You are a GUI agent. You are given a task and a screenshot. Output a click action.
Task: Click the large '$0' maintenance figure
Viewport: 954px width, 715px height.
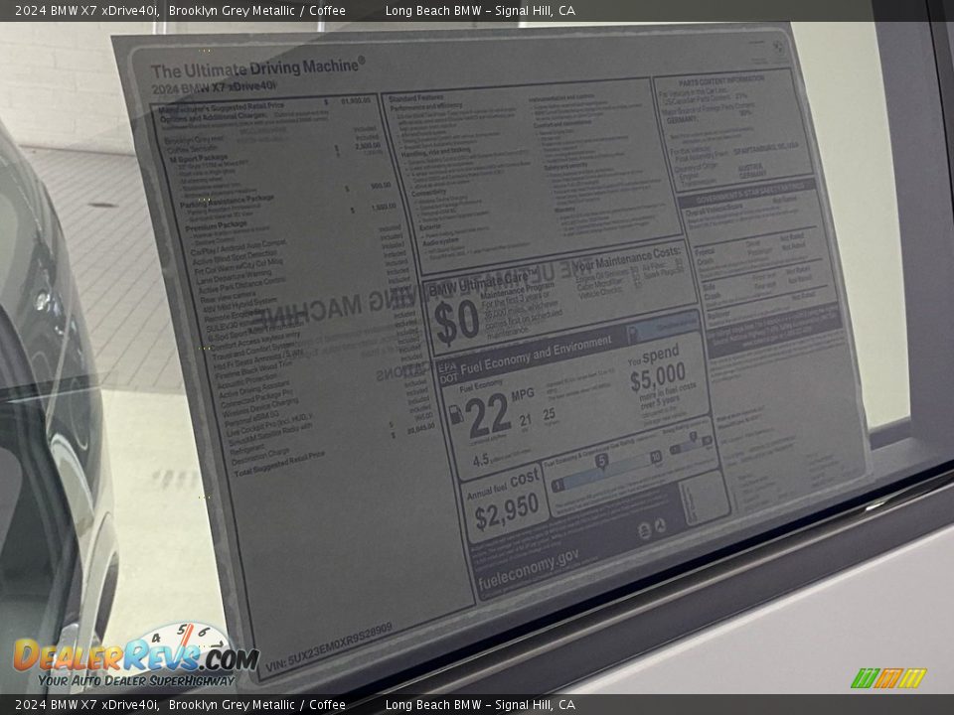click(x=456, y=322)
